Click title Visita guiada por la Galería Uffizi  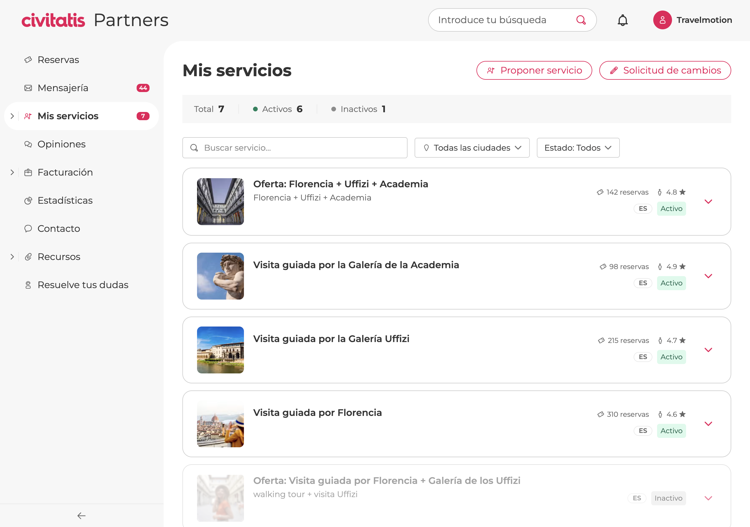point(331,339)
